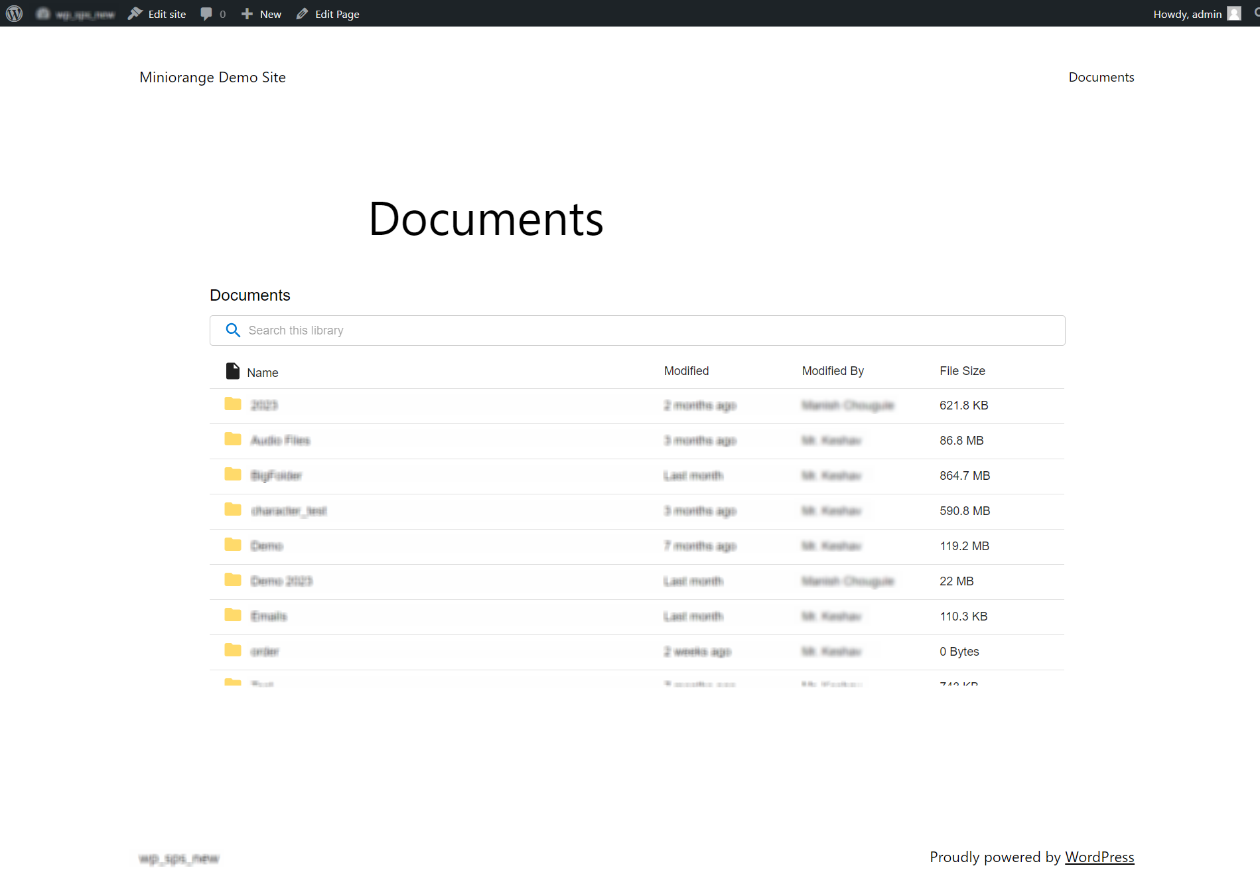Click the 86.8 MB file size cell
The height and width of the screenshot is (882, 1260).
point(961,441)
